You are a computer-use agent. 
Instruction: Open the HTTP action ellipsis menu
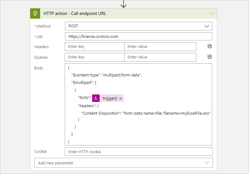pyautogui.click(x=212, y=14)
